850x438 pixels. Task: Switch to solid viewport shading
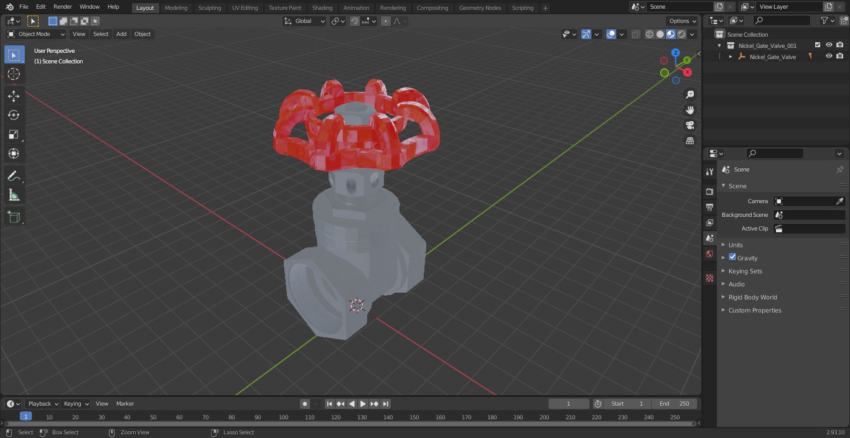(x=660, y=34)
